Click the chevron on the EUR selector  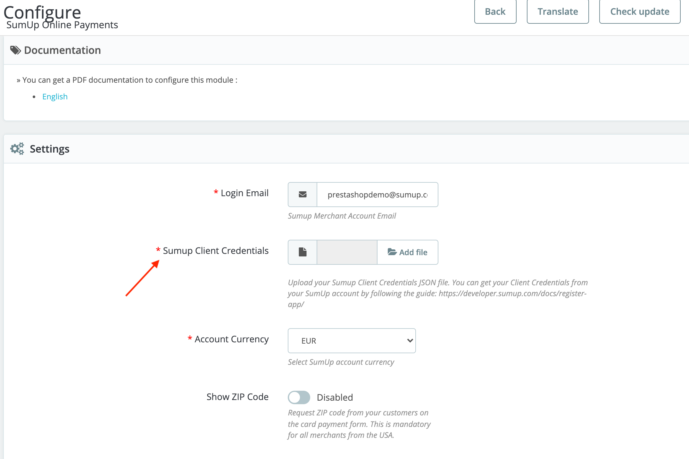pyautogui.click(x=410, y=340)
